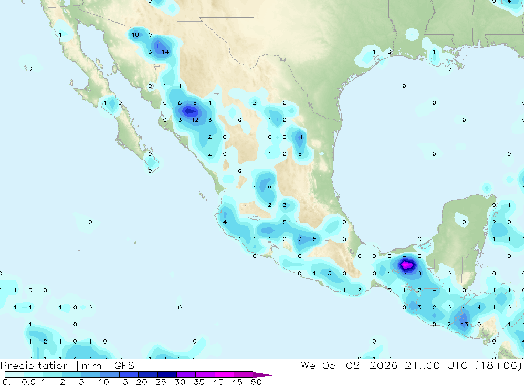Click the '0.1' legend label
The image size is (525, 385).
click(x=9, y=382)
